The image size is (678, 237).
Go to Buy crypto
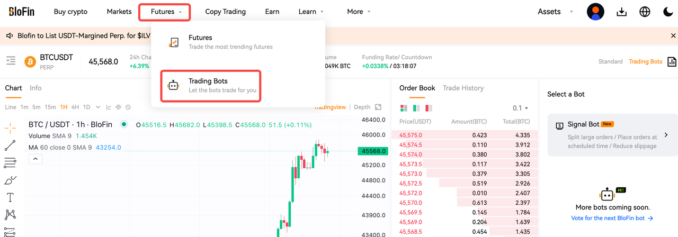(70, 12)
